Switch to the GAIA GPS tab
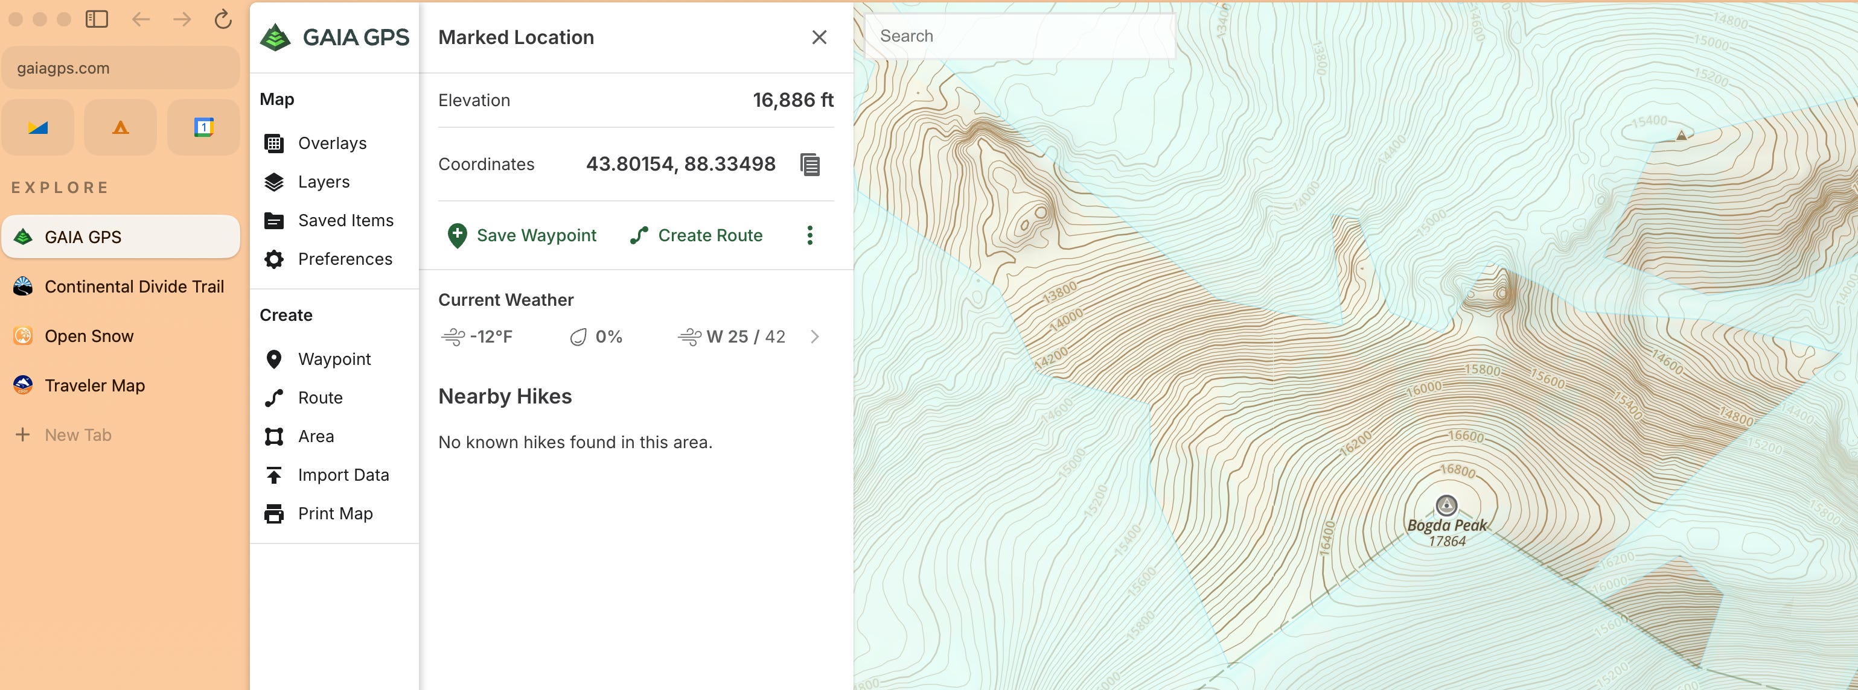The width and height of the screenshot is (1858, 690). [x=121, y=237]
